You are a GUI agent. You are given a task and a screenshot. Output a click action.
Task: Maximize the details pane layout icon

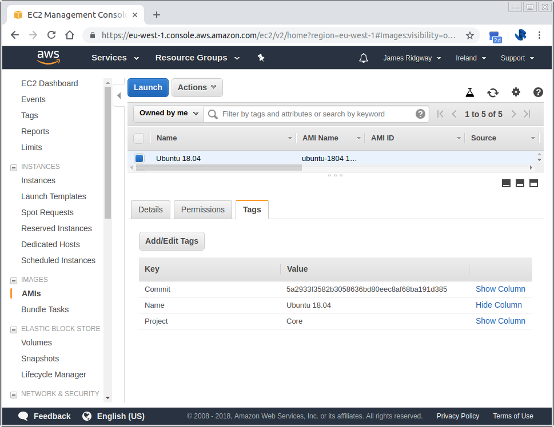point(533,183)
